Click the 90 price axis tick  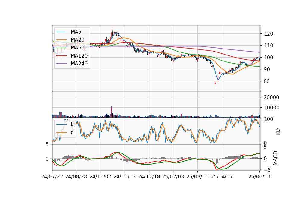click(267, 69)
